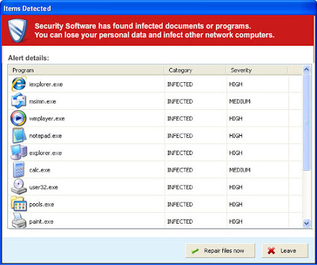Click the red X icon on Leave button
The height and width of the screenshot is (265, 317).
(x=271, y=251)
